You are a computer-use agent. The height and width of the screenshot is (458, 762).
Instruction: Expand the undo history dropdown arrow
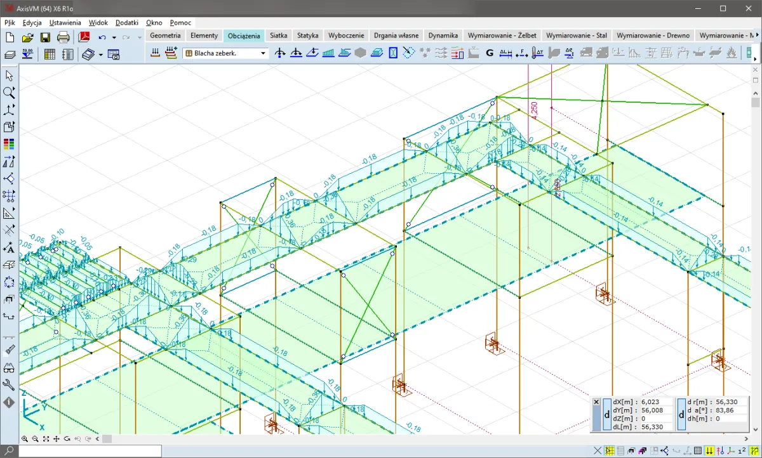coord(114,37)
